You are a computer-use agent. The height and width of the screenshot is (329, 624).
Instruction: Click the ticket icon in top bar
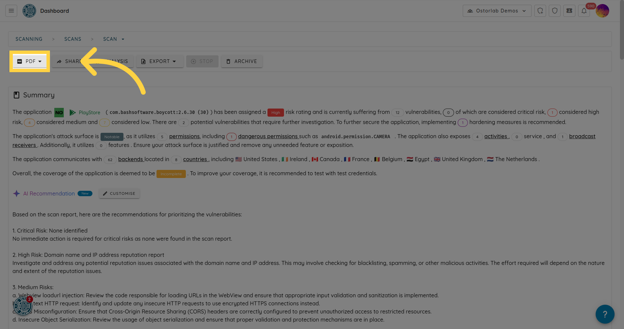(569, 11)
